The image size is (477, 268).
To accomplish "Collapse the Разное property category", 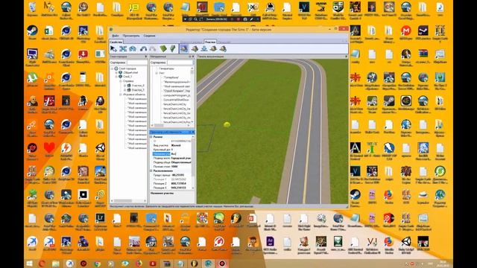I will point(151,137).
